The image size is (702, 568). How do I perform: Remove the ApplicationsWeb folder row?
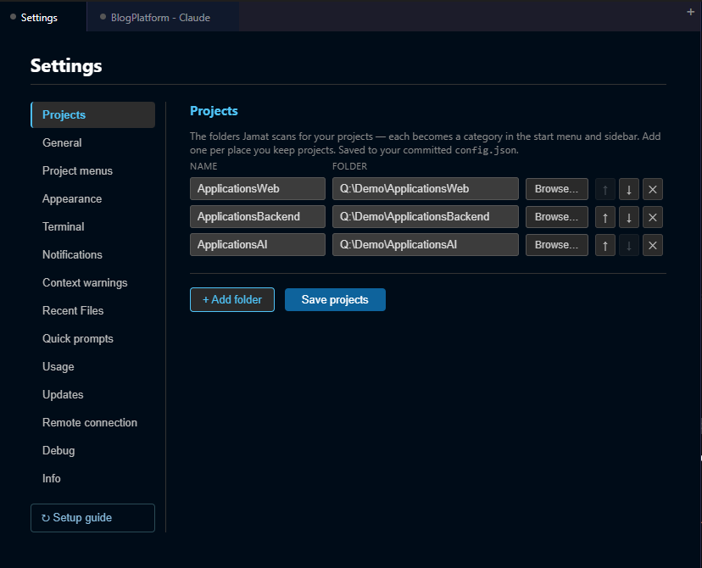(652, 189)
